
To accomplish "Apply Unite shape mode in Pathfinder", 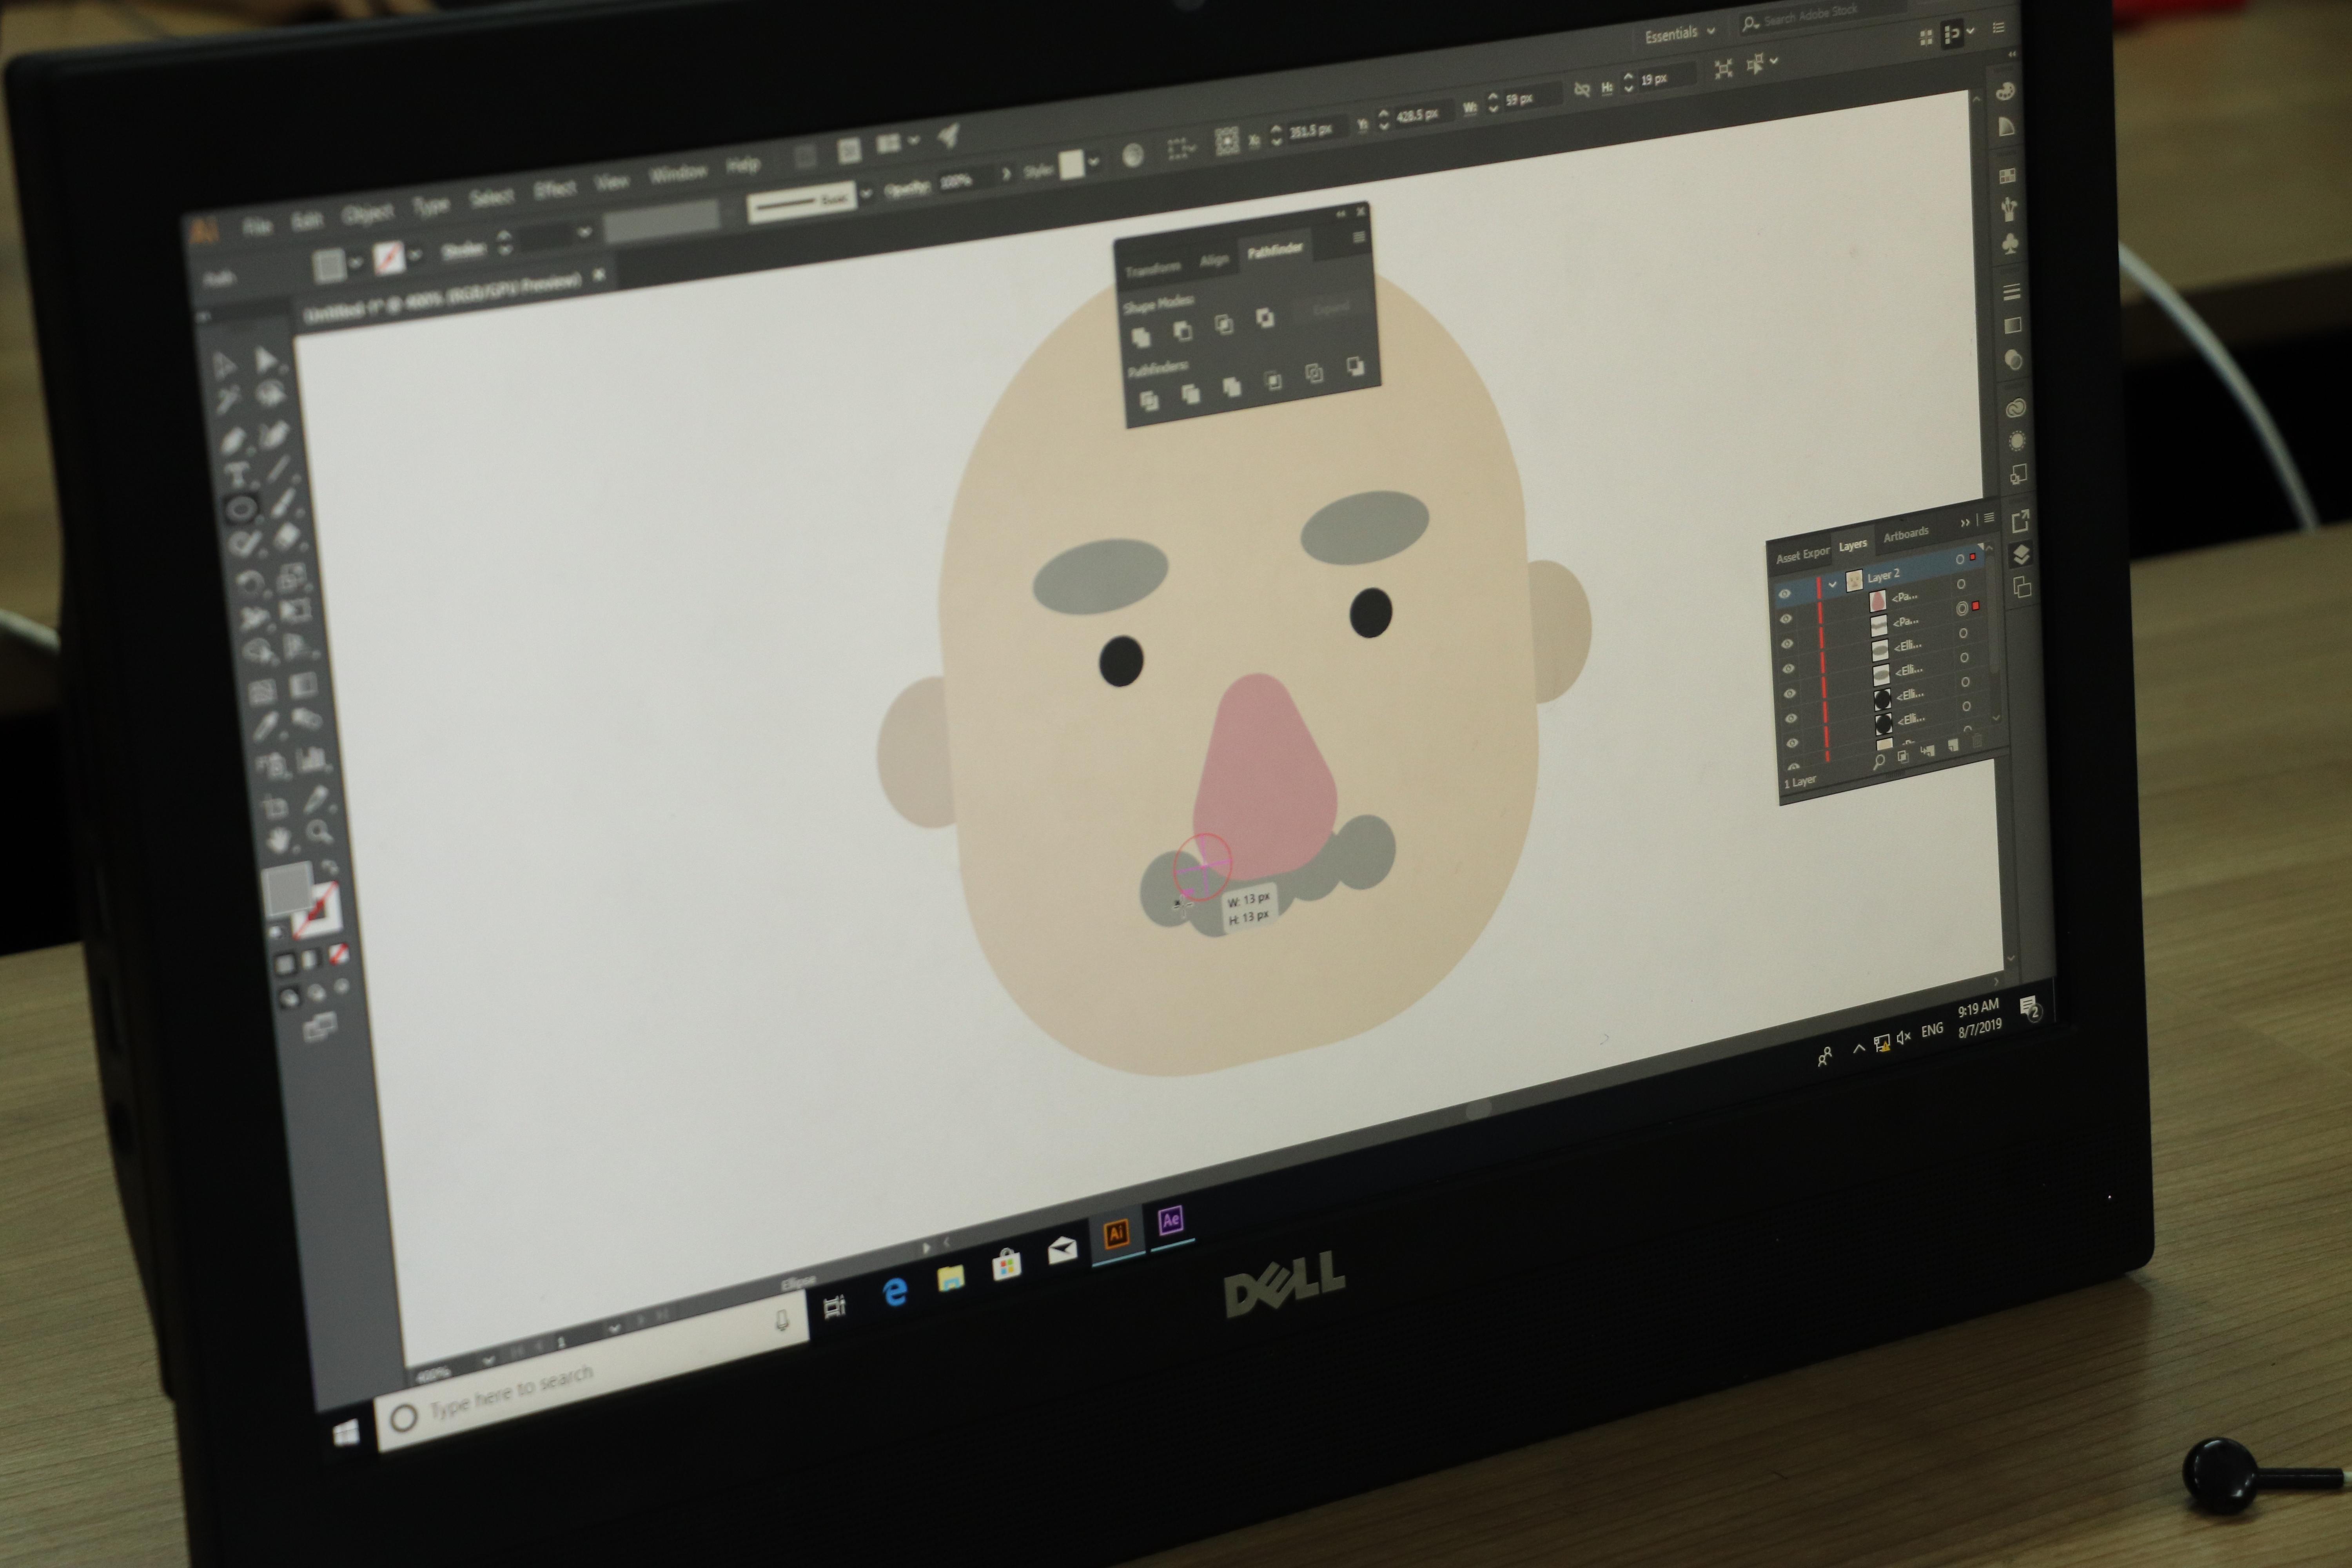I will [1141, 338].
